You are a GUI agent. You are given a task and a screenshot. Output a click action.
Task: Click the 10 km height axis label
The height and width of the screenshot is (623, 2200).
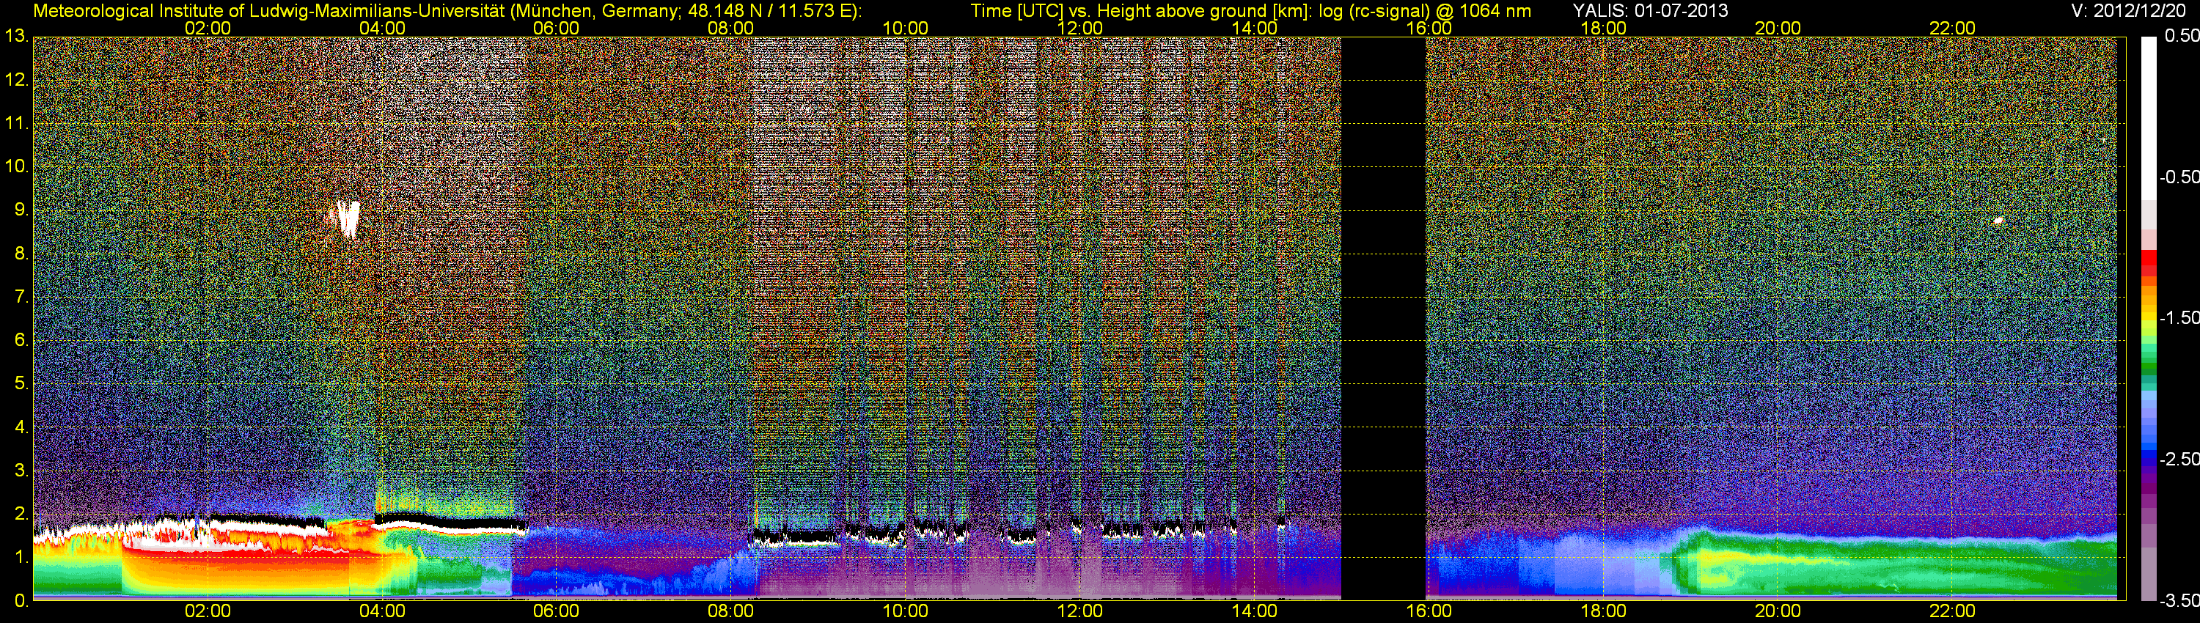click(15, 166)
